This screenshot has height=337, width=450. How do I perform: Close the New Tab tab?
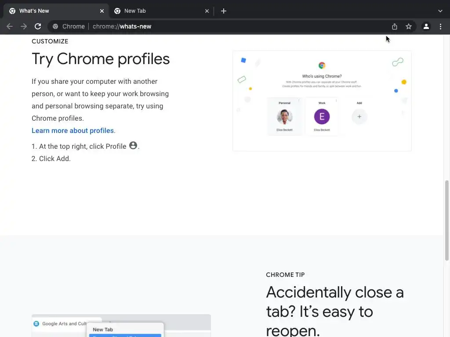pos(207,11)
